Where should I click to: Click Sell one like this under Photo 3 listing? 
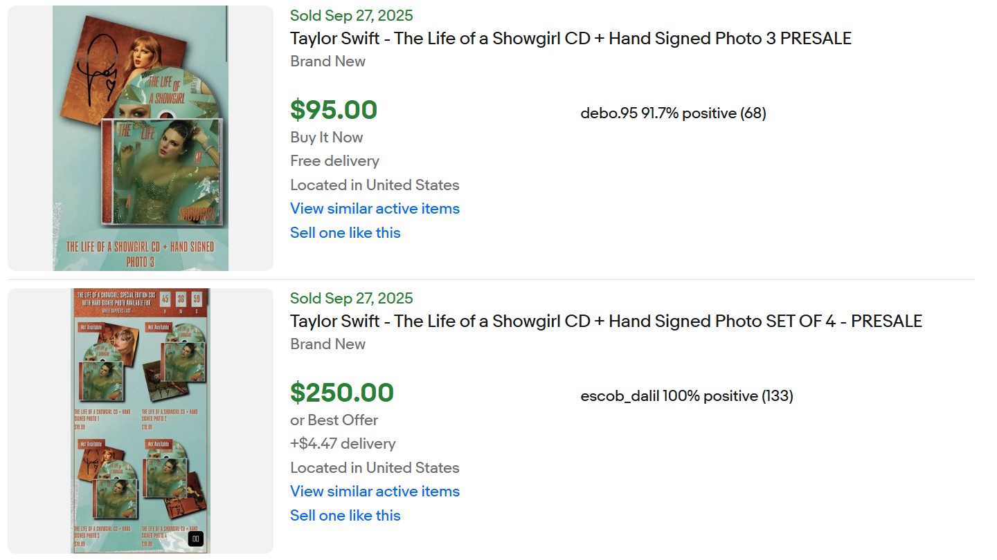click(x=345, y=233)
